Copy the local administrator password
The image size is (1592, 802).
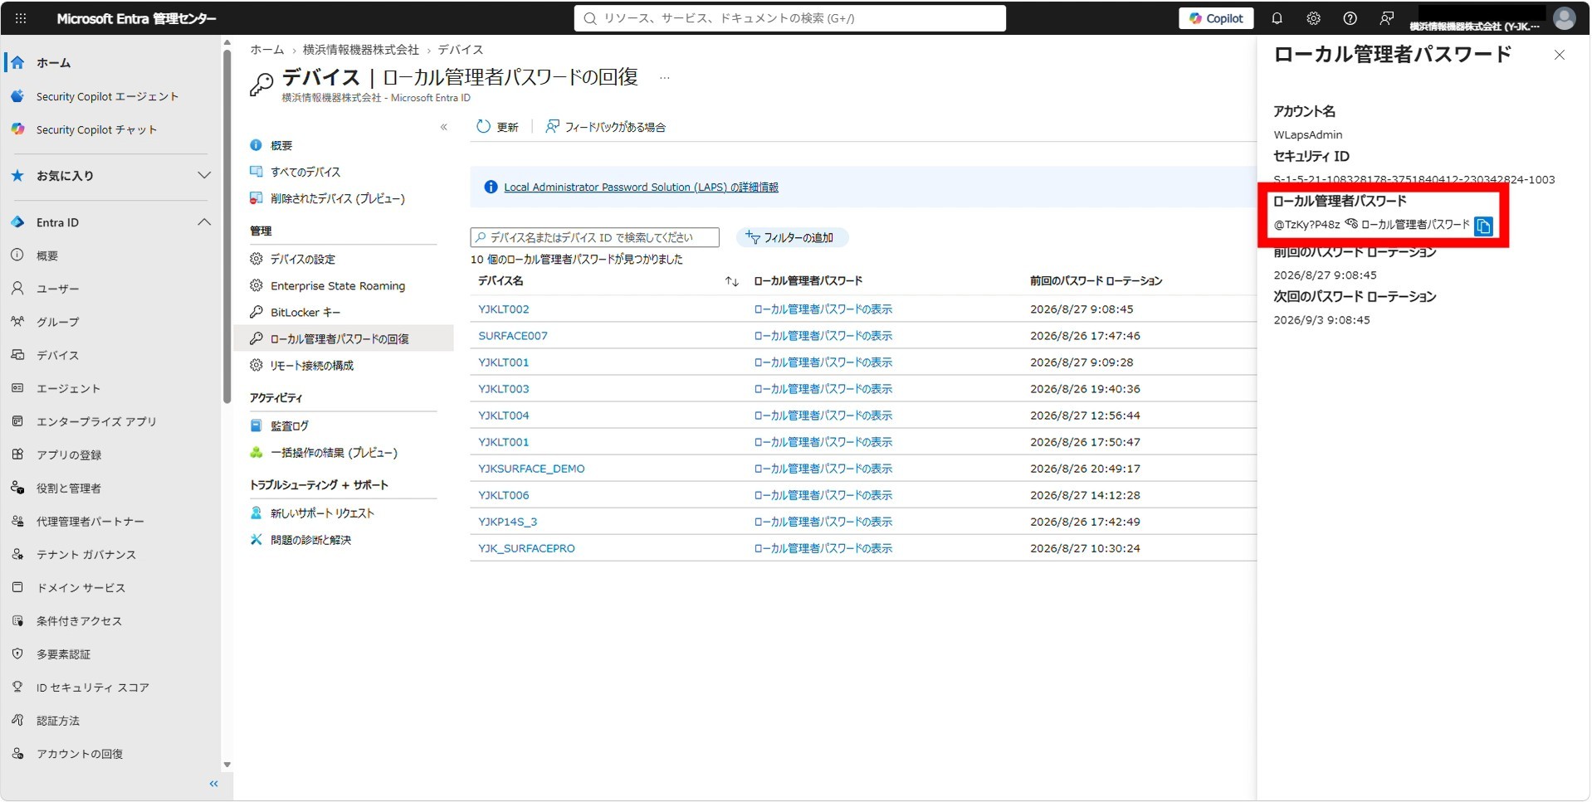1483,226
